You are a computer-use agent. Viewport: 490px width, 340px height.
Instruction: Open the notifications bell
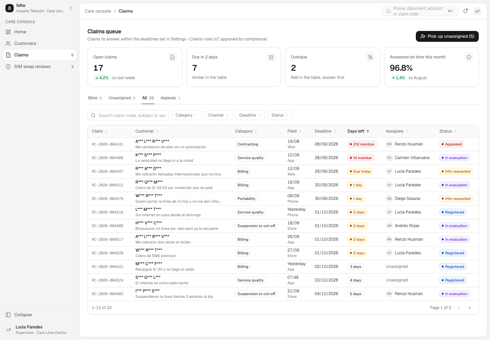[465, 11]
